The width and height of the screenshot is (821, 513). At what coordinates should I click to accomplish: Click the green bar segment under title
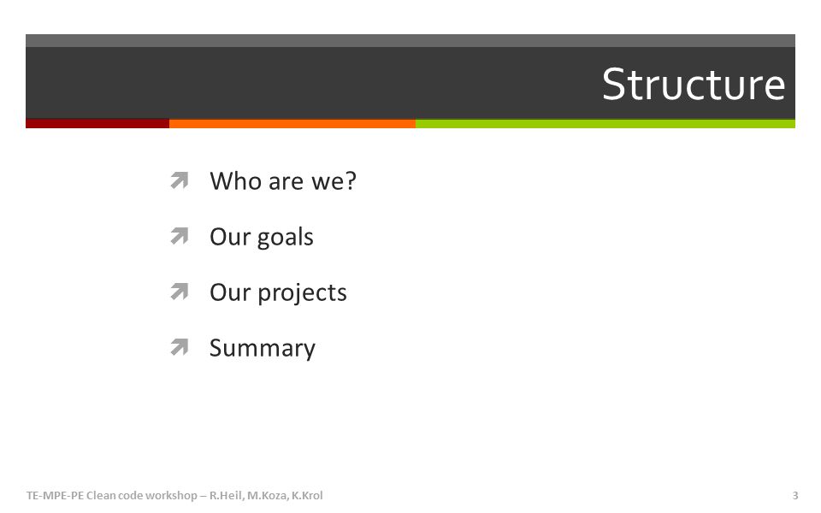pyautogui.click(x=605, y=123)
